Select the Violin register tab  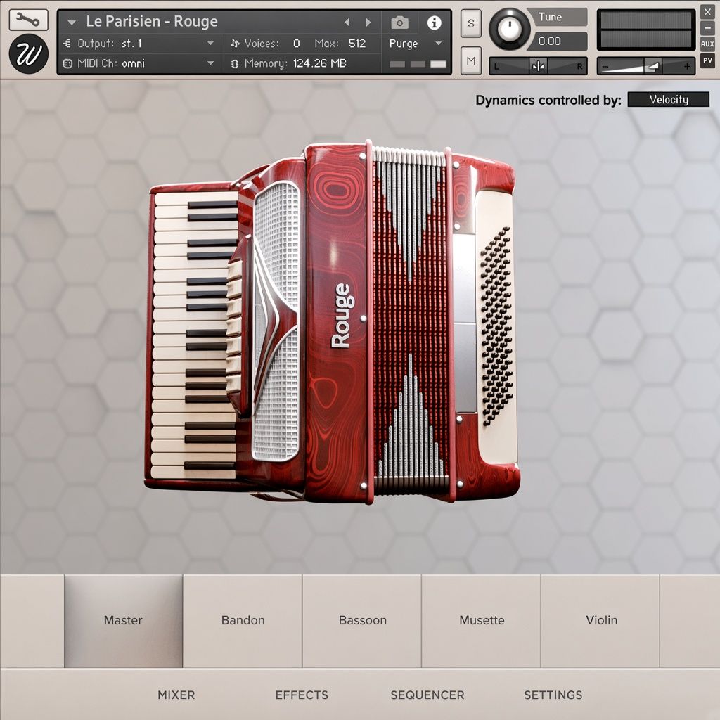[601, 620]
